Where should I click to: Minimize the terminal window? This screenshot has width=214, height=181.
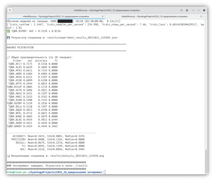tap(194, 11)
